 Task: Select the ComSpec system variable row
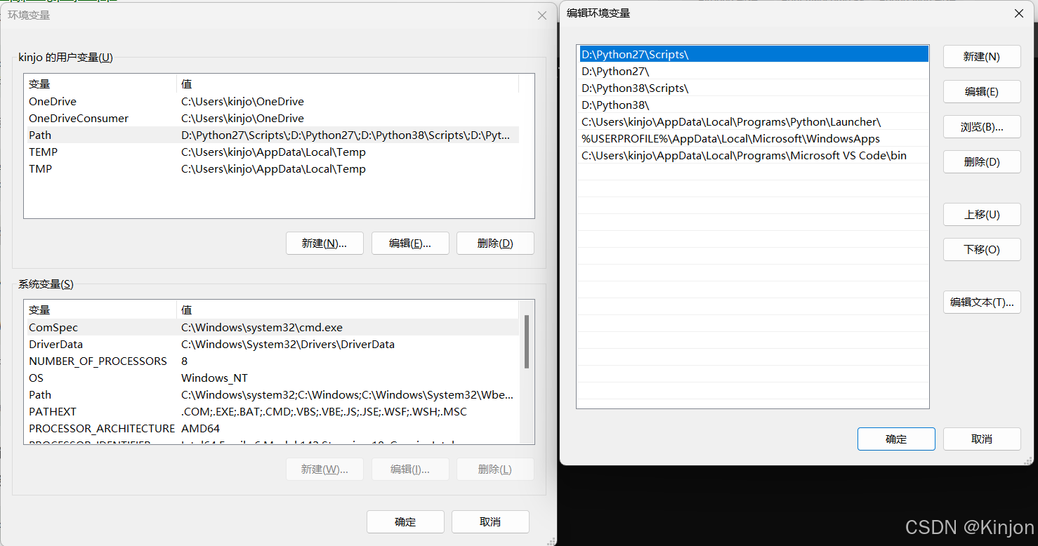[272, 328]
